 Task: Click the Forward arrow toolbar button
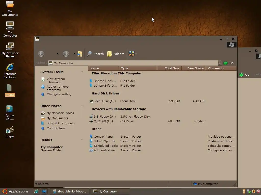coord(66,54)
